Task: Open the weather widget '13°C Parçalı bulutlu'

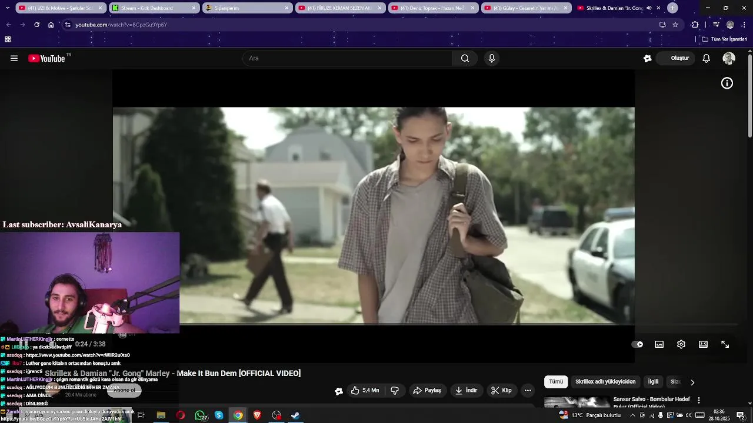Action: click(x=590, y=415)
